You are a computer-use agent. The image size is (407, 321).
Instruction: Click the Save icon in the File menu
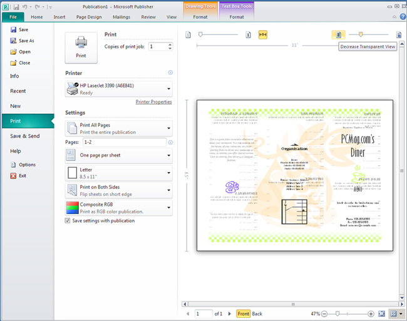(14, 29)
